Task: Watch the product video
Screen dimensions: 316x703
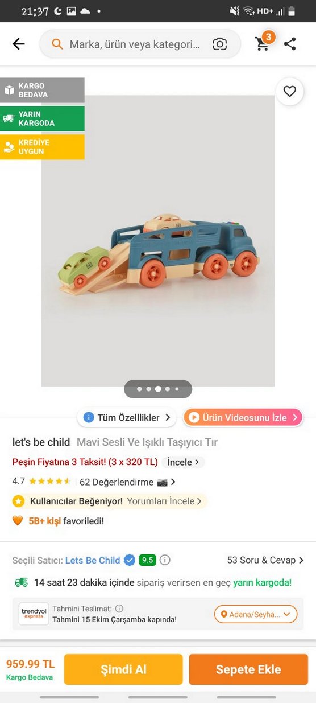Action: [x=243, y=417]
